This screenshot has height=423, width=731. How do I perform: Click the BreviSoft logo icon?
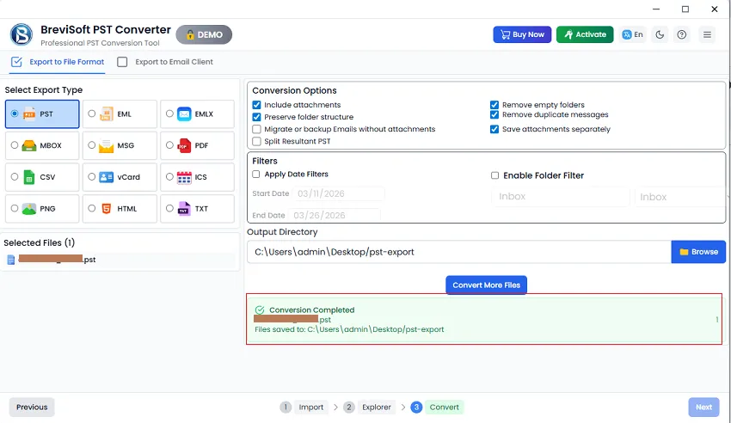click(x=21, y=34)
